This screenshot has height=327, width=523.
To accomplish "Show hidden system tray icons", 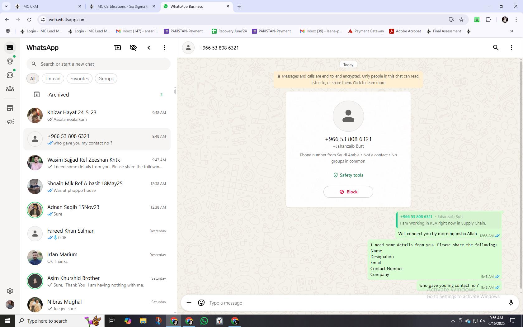I will pyautogui.click(x=453, y=321).
